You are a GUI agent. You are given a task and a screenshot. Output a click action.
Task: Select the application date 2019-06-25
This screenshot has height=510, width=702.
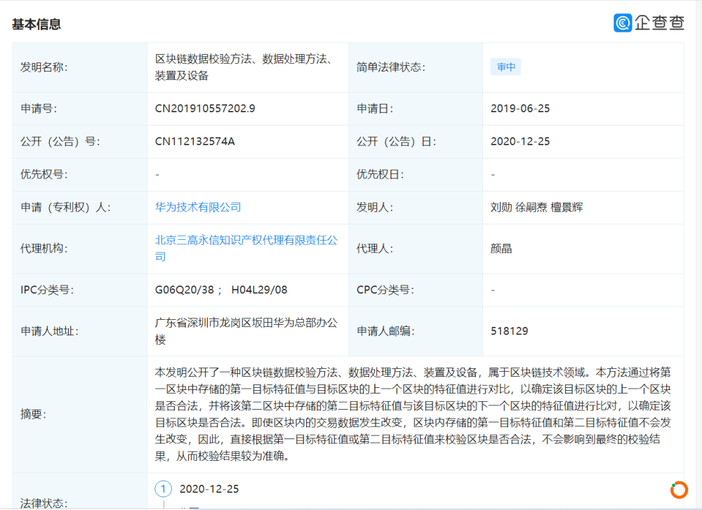coord(520,109)
